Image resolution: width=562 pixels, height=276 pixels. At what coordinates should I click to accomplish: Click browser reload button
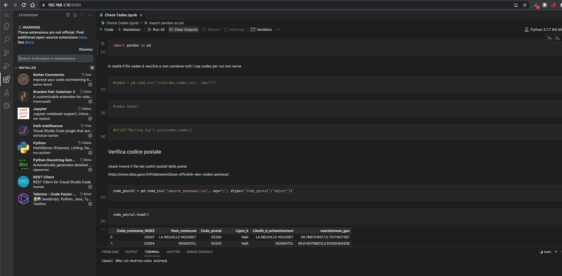pyautogui.click(x=24, y=5)
